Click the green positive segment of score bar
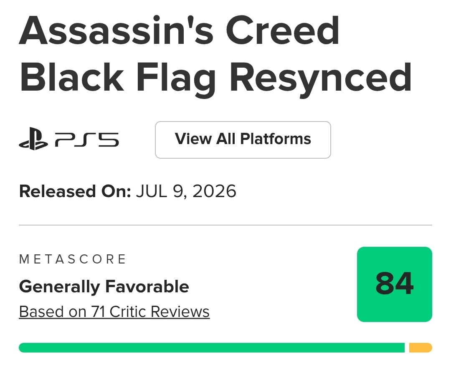The height and width of the screenshot is (365, 451). [212, 347]
